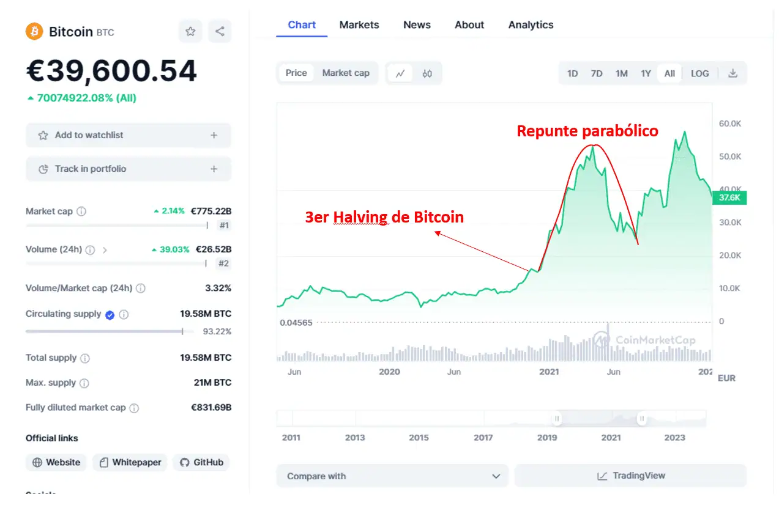The width and height of the screenshot is (779, 508).
Task: Open Market cap info tooltip icon
Action: 81,212
